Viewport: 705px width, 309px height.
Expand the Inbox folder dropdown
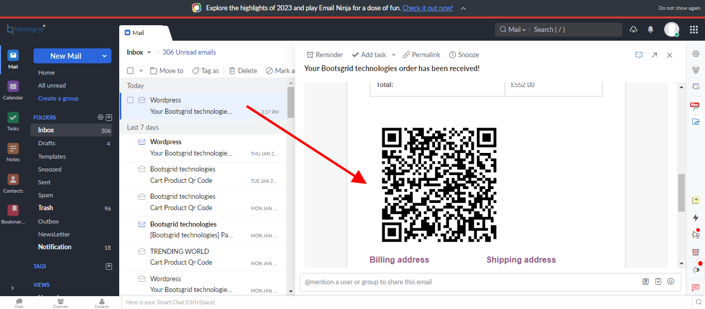pos(150,52)
